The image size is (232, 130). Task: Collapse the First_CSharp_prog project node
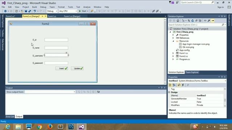coord(170,32)
